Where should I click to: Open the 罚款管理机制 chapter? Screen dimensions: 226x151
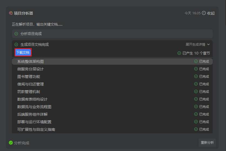pyautogui.click(x=29, y=92)
